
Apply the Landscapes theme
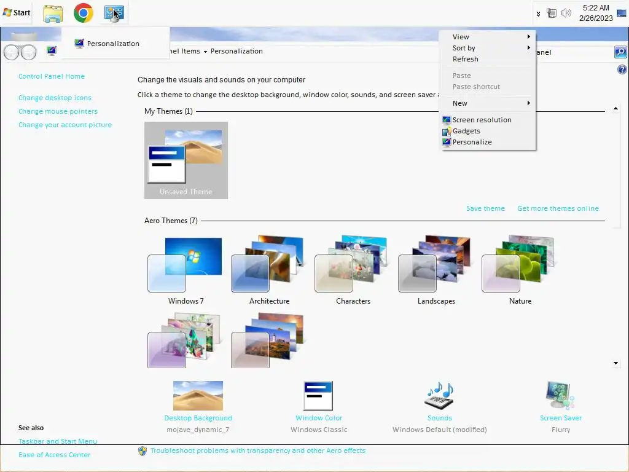437,271
